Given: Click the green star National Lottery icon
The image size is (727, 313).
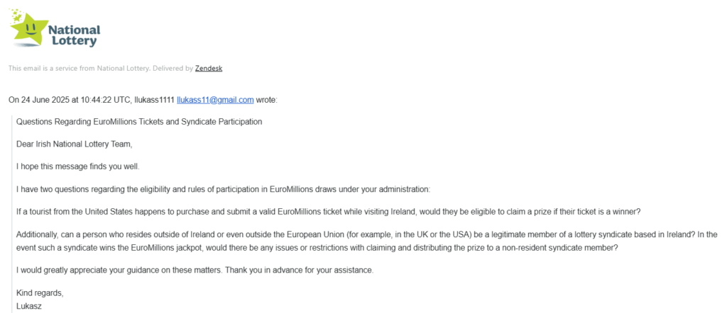Looking at the screenshot, I should pos(28,28).
